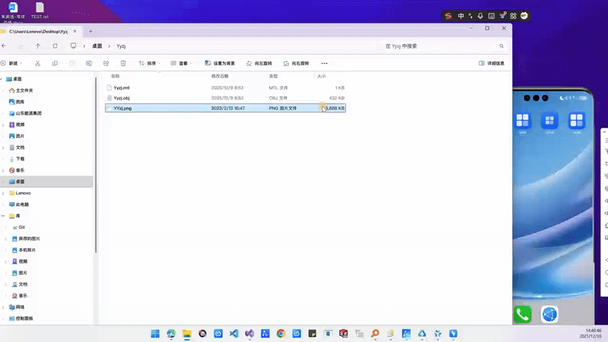Open Microsoft Edge from the taskbar
This screenshot has height=342, width=608.
pyautogui.click(x=171, y=334)
